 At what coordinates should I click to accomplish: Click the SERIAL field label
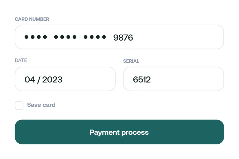tap(131, 61)
